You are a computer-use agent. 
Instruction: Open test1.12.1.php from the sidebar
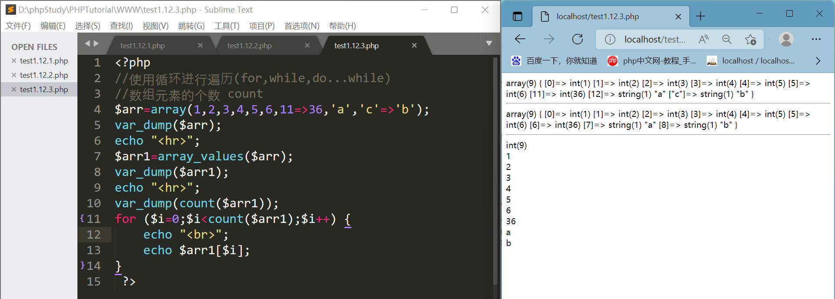tap(44, 61)
